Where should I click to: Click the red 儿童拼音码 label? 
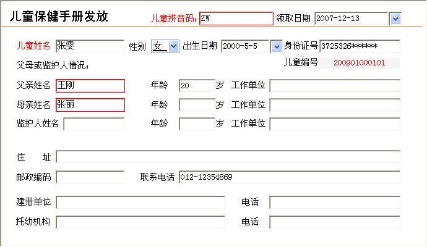(173, 18)
